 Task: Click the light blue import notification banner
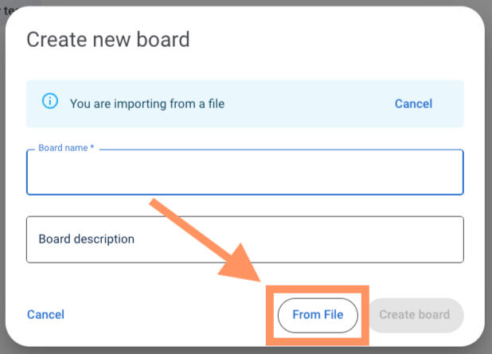303,103
